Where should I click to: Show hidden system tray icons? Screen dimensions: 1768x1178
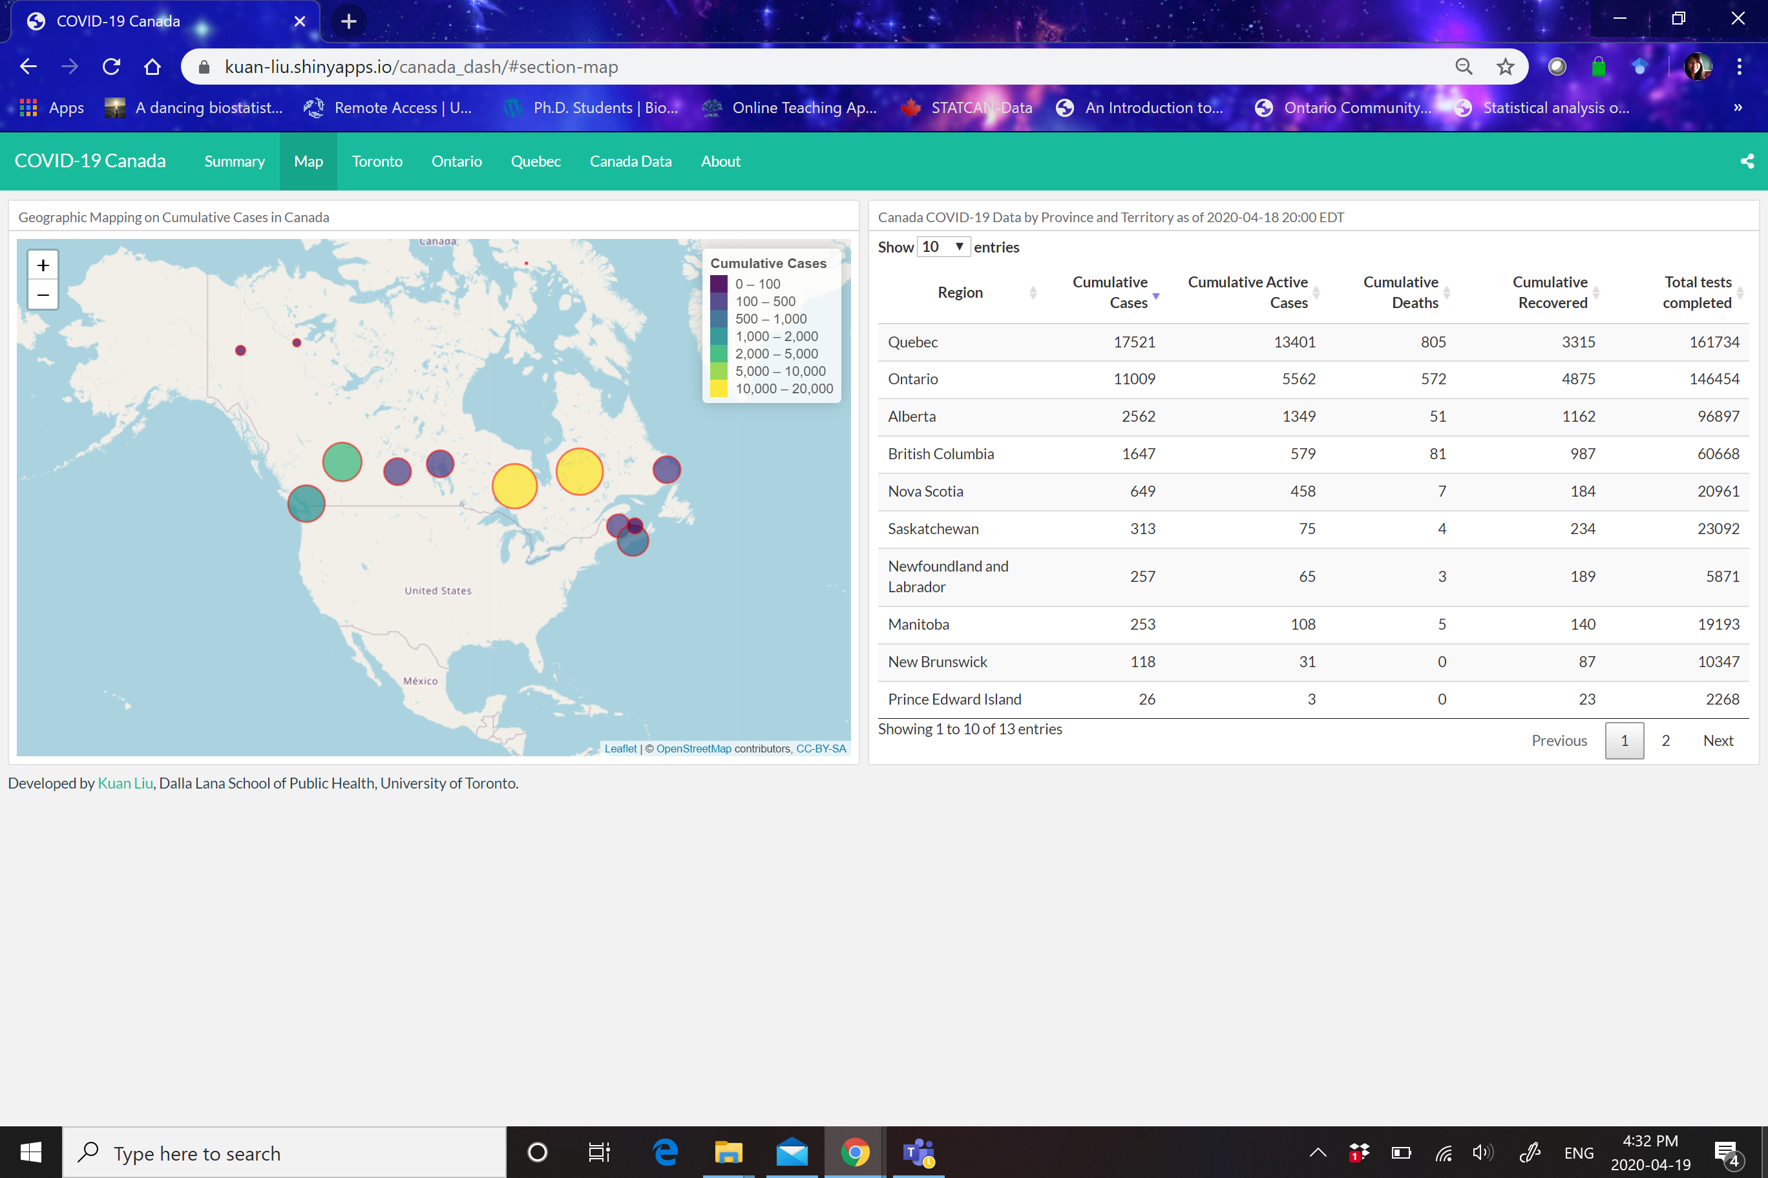point(1317,1152)
